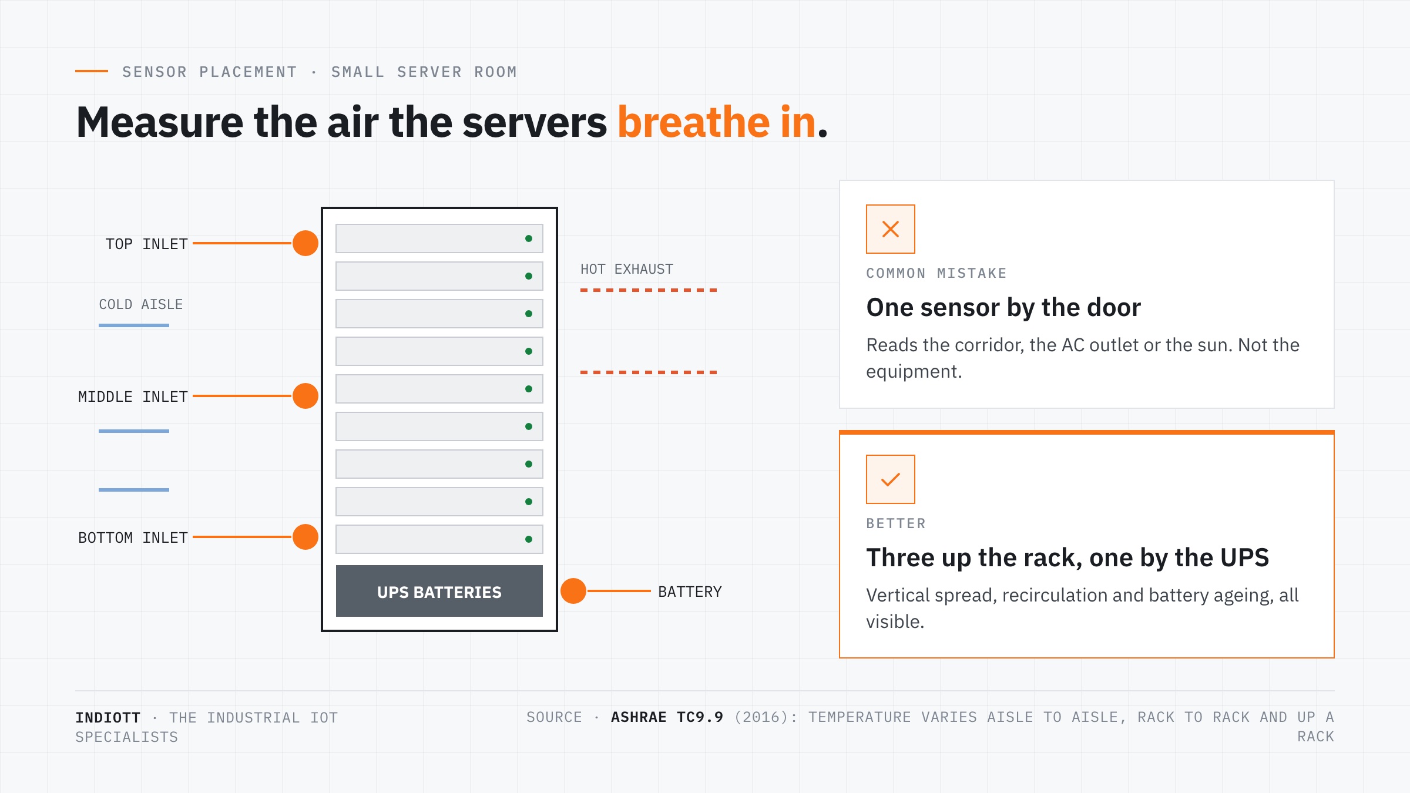This screenshot has width=1410, height=793.
Task: Click the orange checkmark icon for Better
Action: [890, 479]
